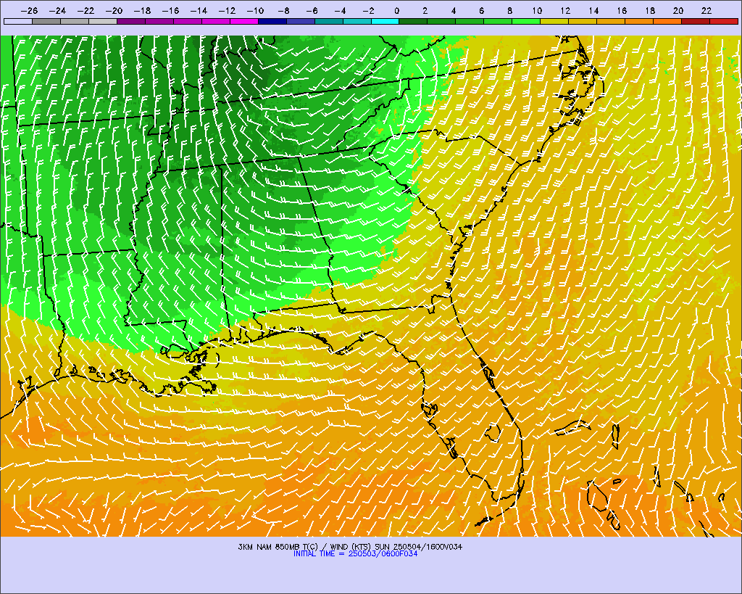742x594 pixels.
Task: Select the "-6" legend value
Action: (312, 10)
